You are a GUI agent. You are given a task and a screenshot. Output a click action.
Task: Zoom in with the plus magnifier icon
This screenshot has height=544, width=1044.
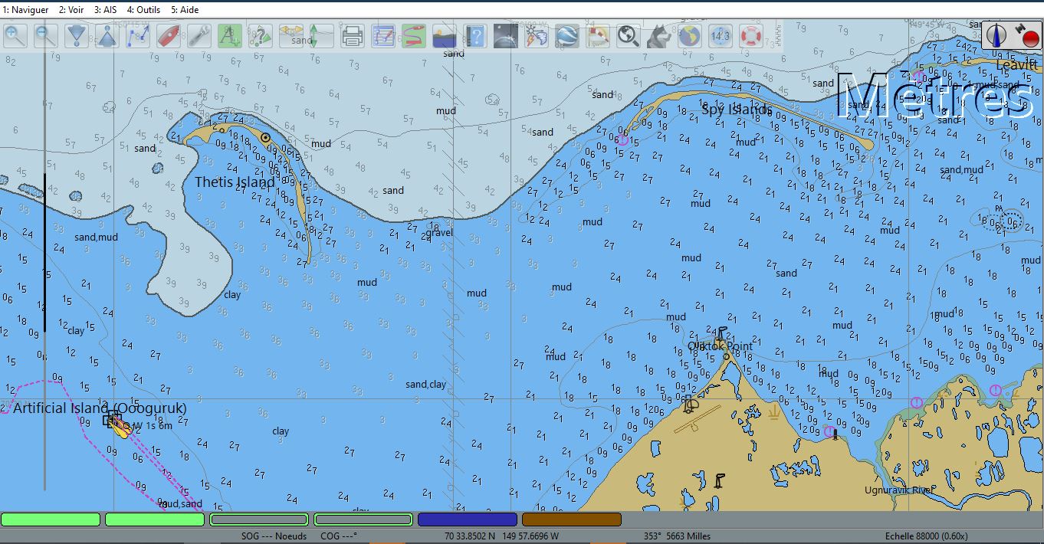coord(15,36)
